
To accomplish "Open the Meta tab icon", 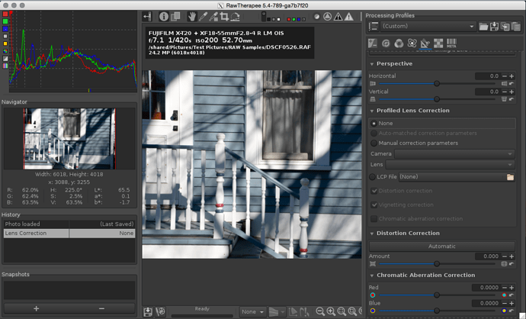I will click(451, 43).
